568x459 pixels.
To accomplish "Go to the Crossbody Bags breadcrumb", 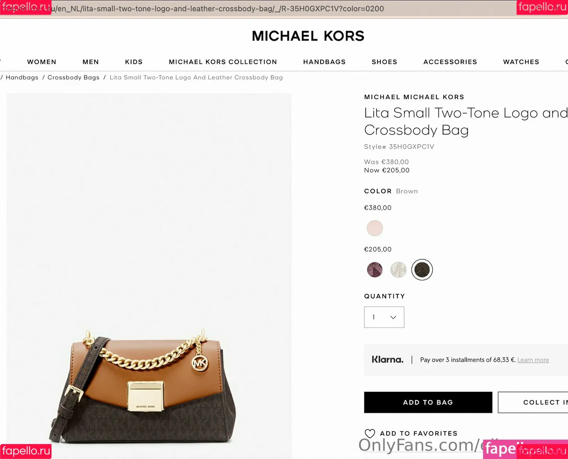I will 73,78.
